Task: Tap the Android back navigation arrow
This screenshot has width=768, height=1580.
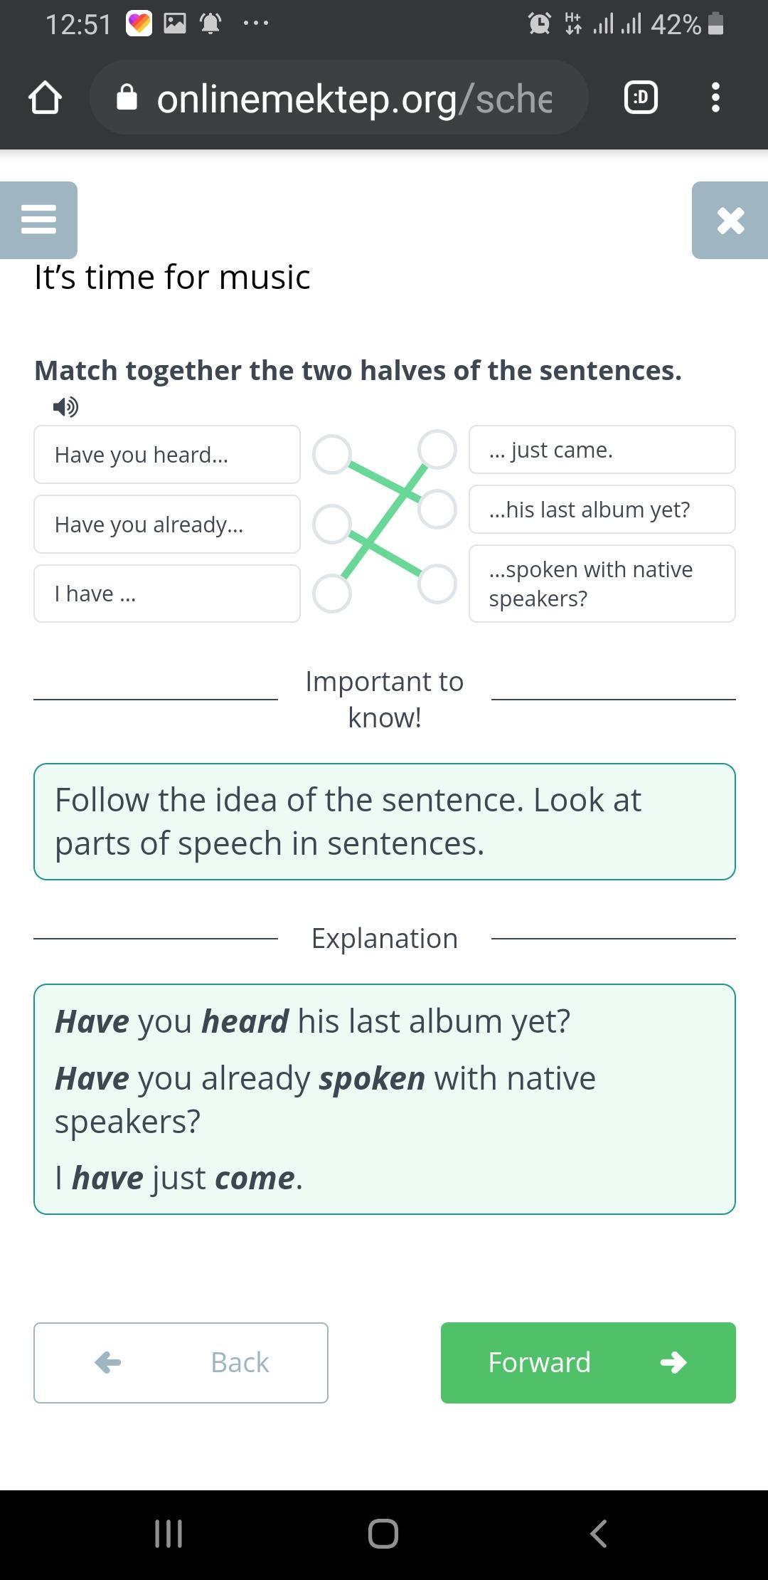Action: [599, 1533]
